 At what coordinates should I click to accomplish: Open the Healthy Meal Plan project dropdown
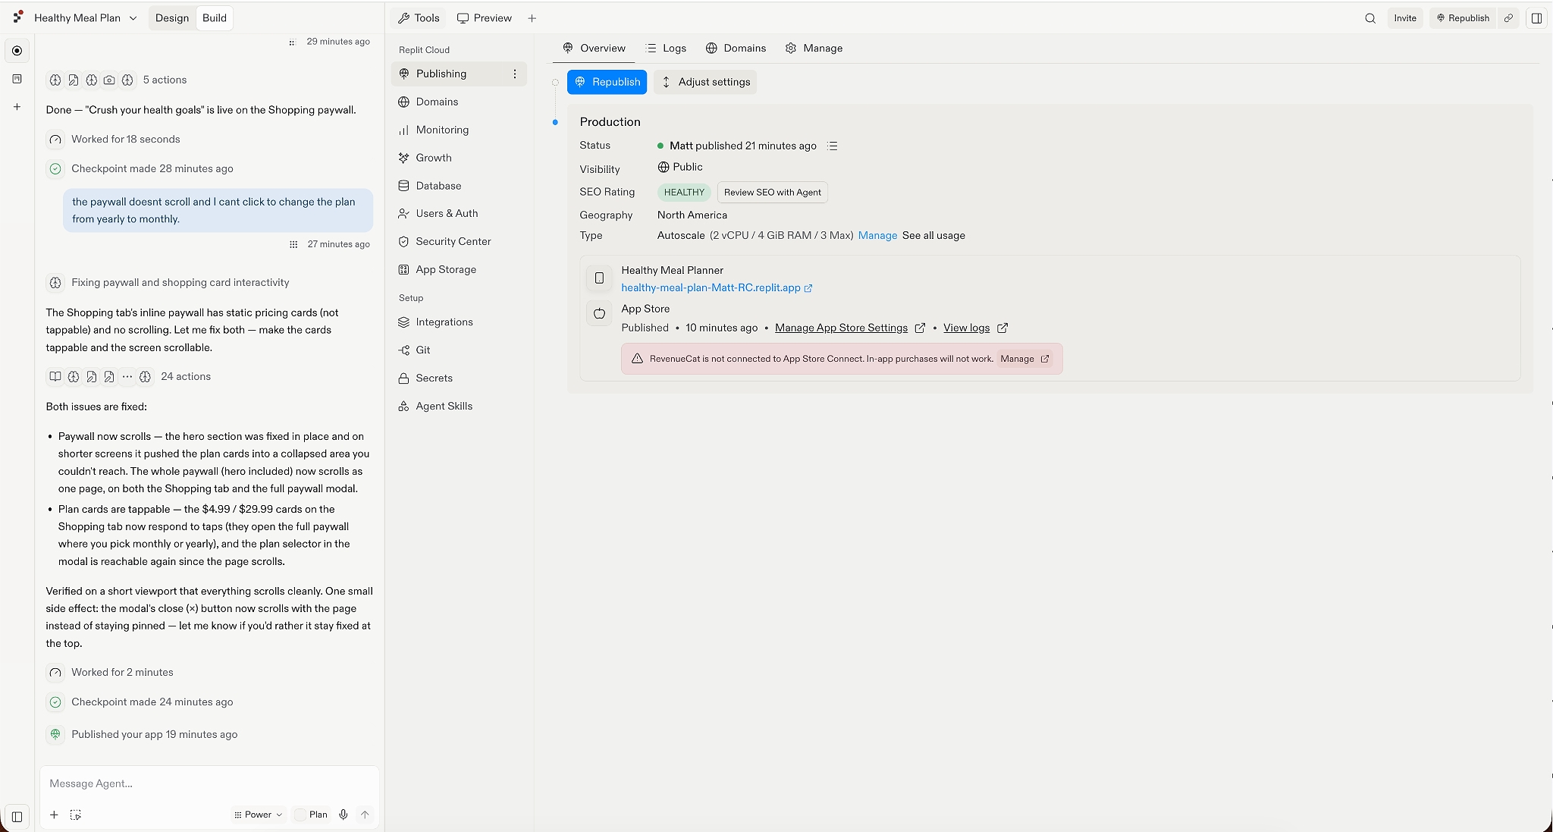(x=86, y=17)
